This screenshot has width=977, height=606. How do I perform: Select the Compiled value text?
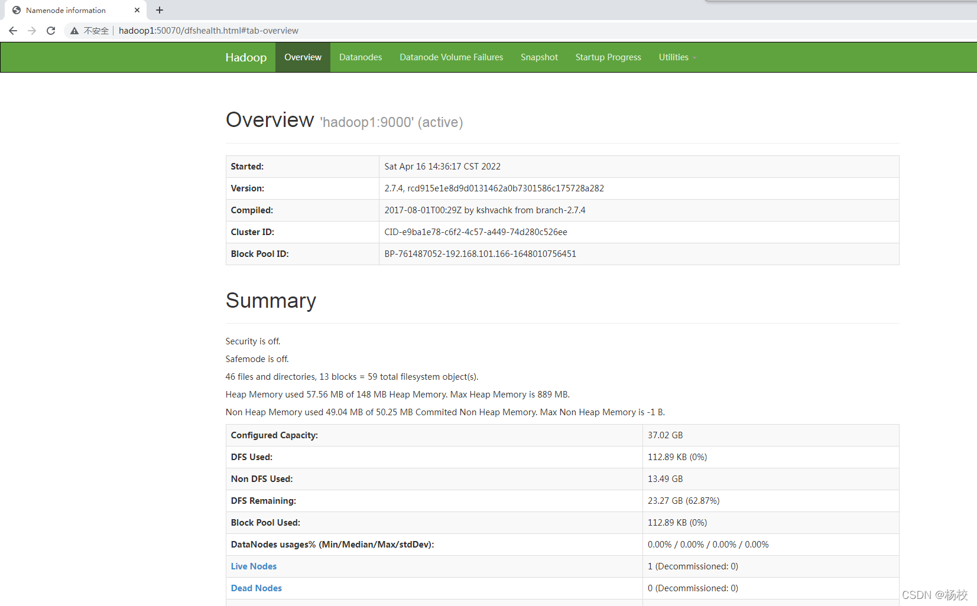point(485,210)
